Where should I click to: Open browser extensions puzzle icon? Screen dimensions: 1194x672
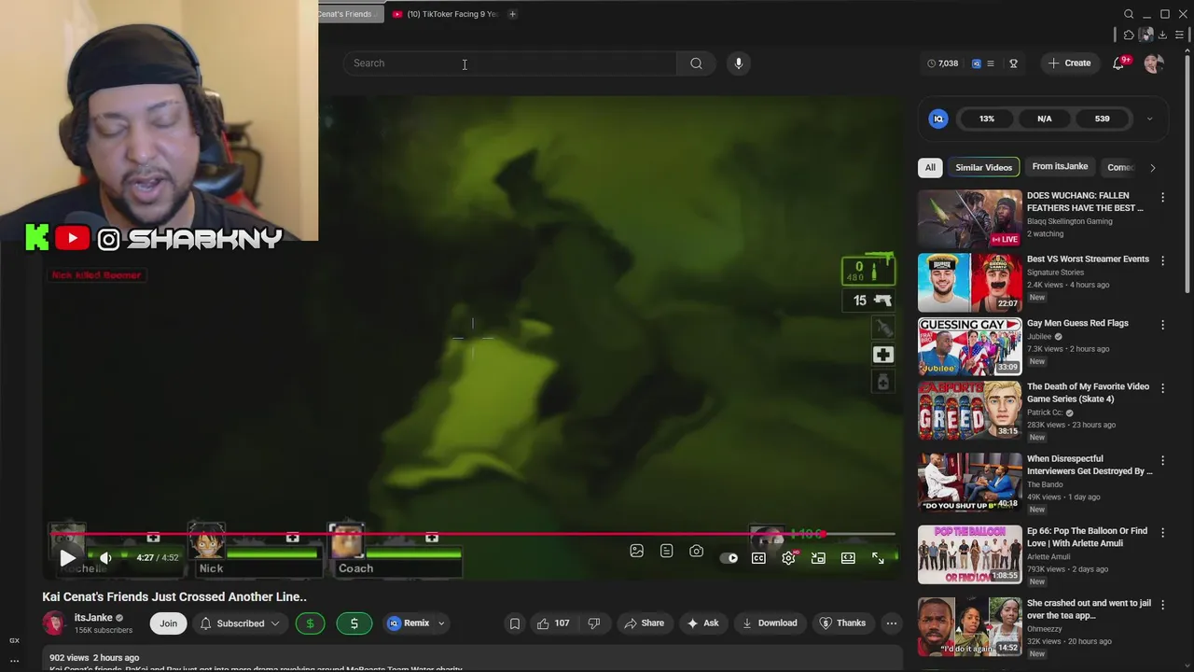click(x=1129, y=35)
